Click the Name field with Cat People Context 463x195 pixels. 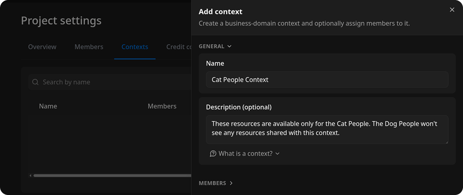coord(327,80)
